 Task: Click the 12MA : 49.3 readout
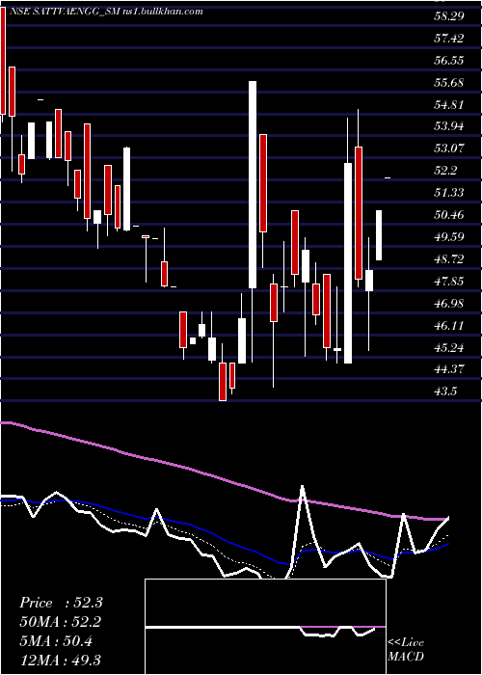click(61, 661)
